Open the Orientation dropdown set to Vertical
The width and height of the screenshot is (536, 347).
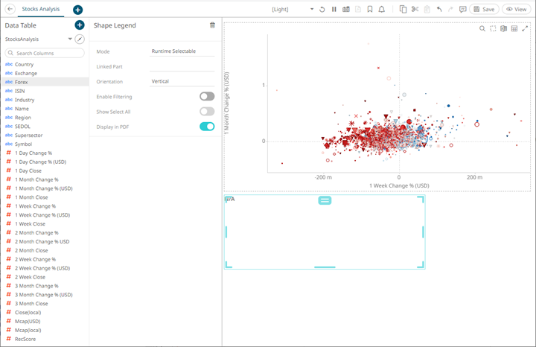tap(182, 81)
